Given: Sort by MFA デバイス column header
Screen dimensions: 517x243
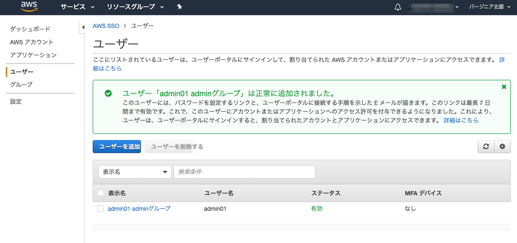Looking at the screenshot, I should pyautogui.click(x=424, y=193).
